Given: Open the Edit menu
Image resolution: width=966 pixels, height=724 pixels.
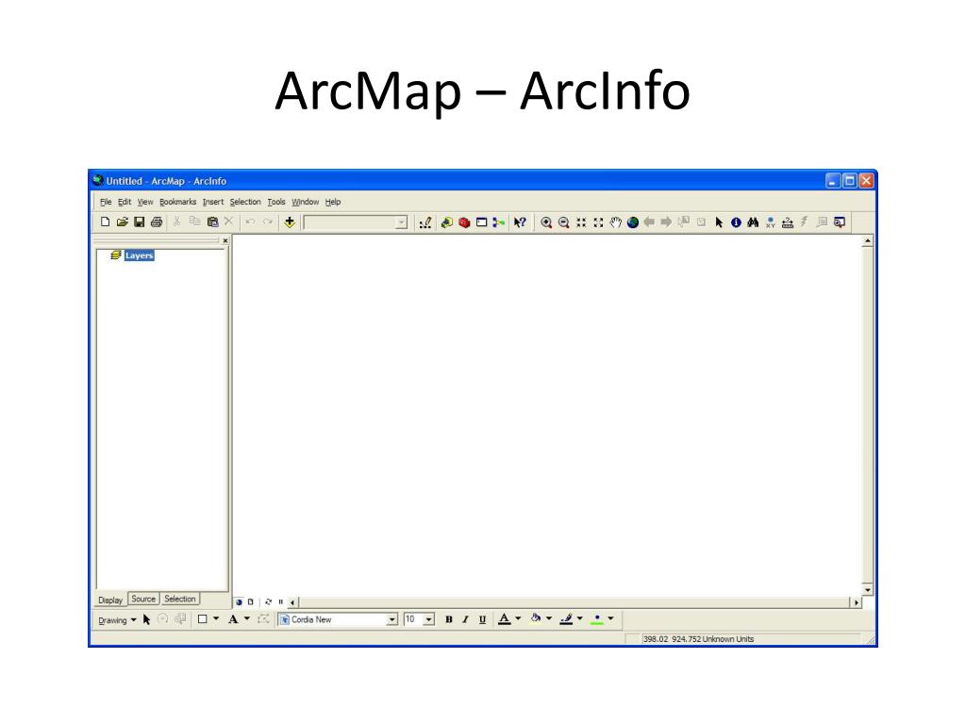Looking at the screenshot, I should [x=125, y=202].
